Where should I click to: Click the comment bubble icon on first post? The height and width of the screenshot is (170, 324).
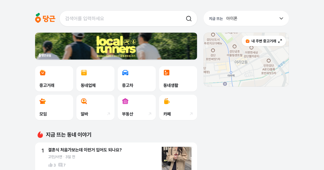60,165
